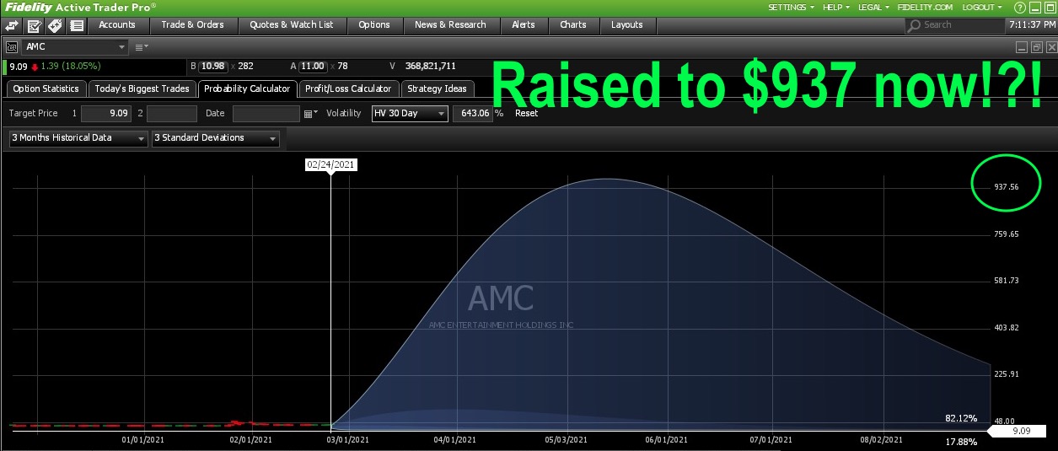Click the volume value 368,821,711
The width and height of the screenshot is (1058, 451).
click(431, 66)
